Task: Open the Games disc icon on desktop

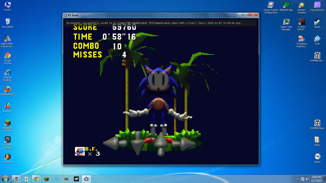Action: click(x=317, y=158)
